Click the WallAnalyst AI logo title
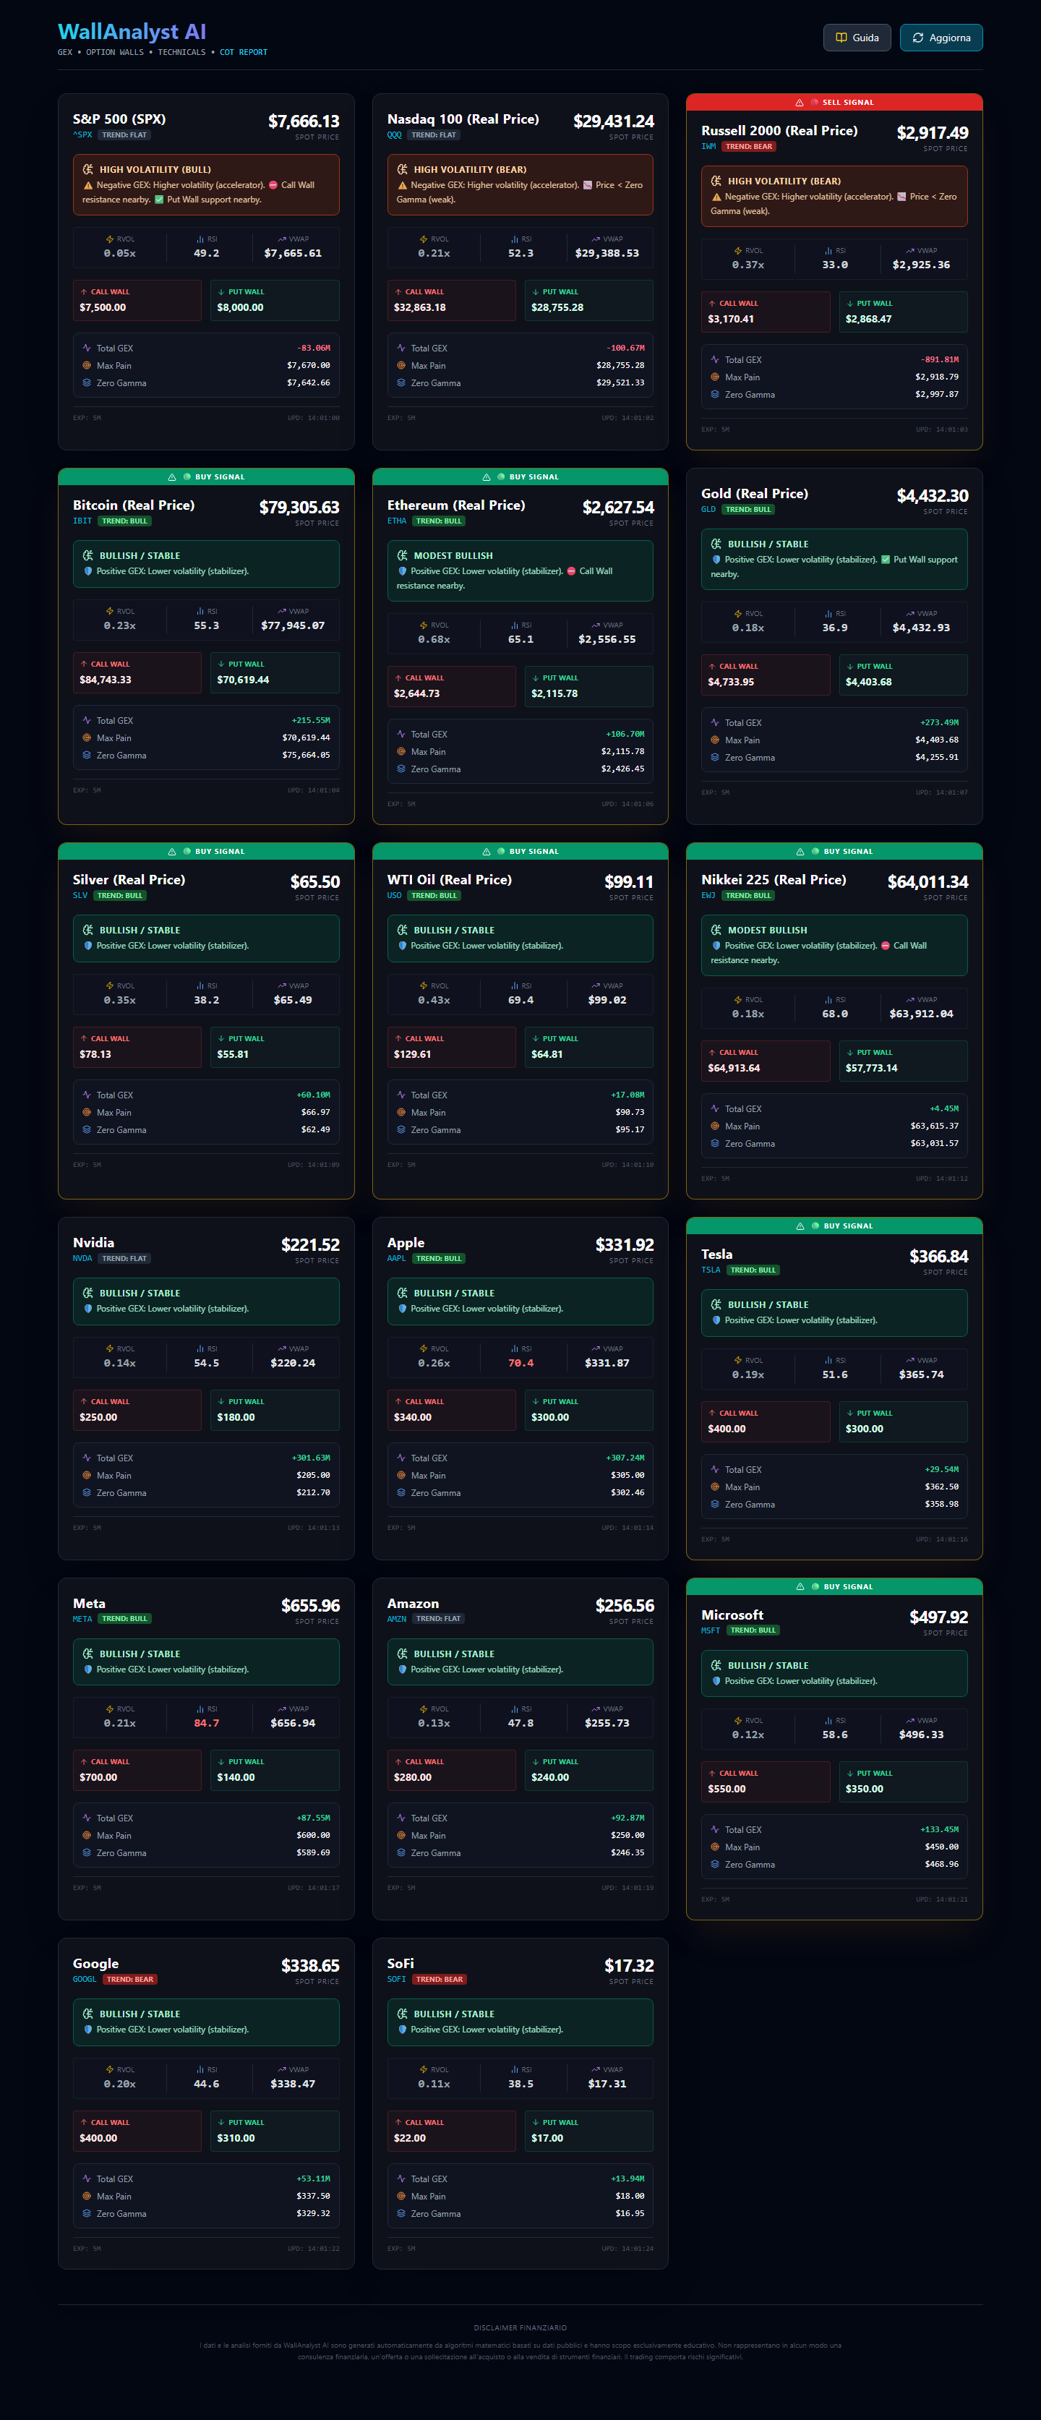 pos(132,32)
